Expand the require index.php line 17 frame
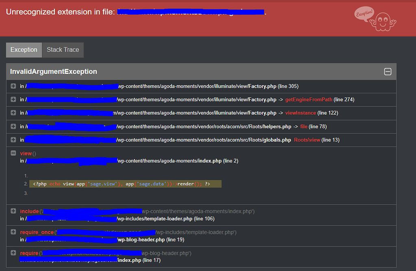Image resolution: width=416 pixels, height=271 pixels. pyautogui.click(x=13, y=253)
